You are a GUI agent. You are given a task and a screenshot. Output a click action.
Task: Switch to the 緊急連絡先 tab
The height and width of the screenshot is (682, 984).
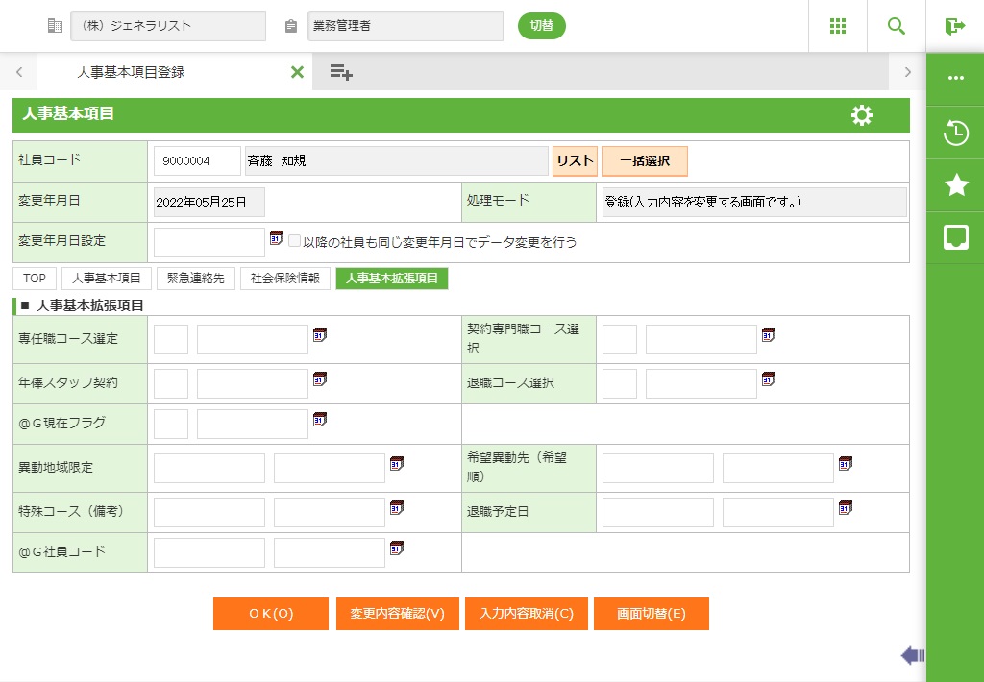tap(196, 279)
